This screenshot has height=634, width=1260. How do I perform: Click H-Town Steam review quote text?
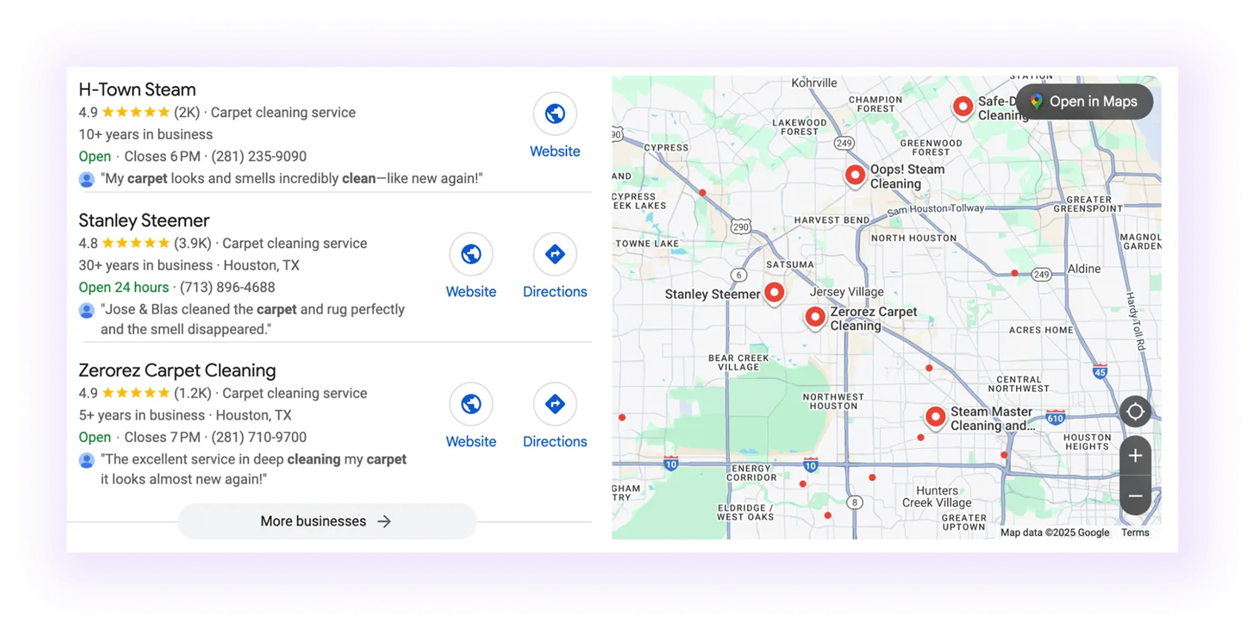[292, 179]
